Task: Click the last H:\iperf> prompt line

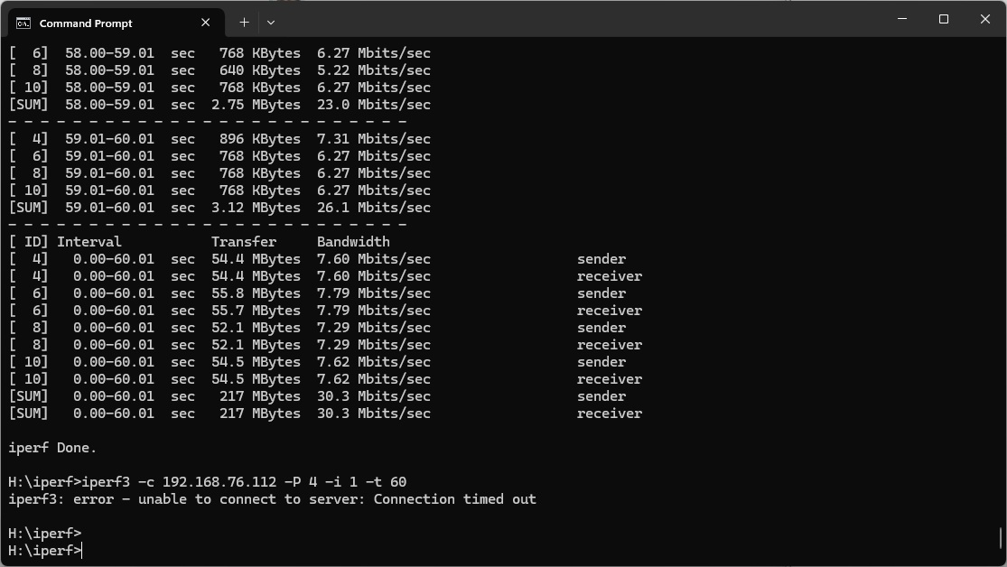Action: coord(45,550)
